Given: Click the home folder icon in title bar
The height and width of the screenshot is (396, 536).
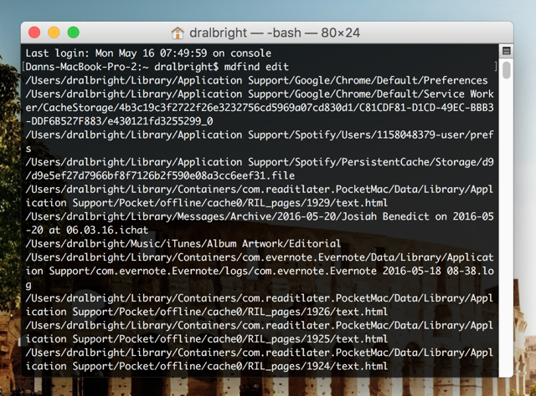Looking at the screenshot, I should [178, 33].
